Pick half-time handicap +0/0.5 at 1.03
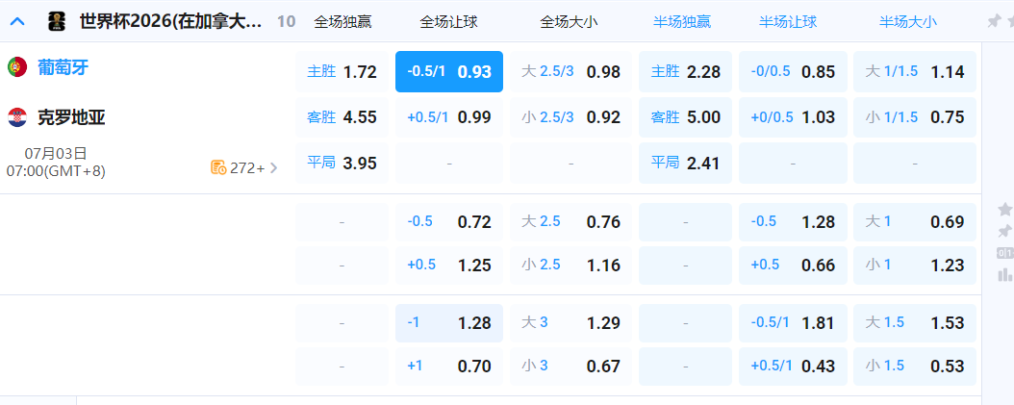Image resolution: width=1014 pixels, height=405 pixels. tap(793, 117)
